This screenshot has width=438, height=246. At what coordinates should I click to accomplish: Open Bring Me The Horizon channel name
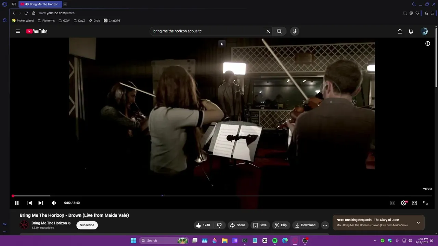coord(49,223)
